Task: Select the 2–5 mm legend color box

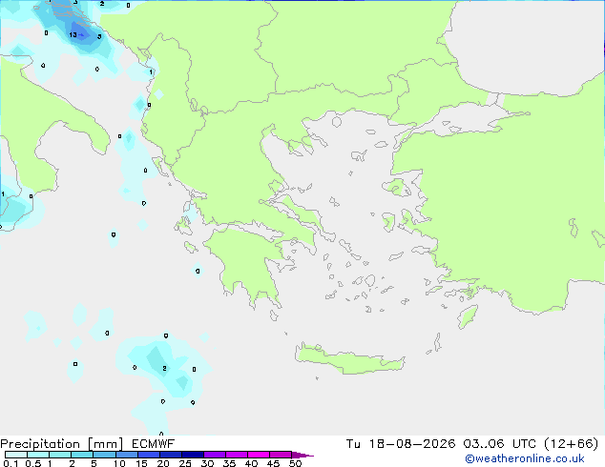Action: click(82, 455)
